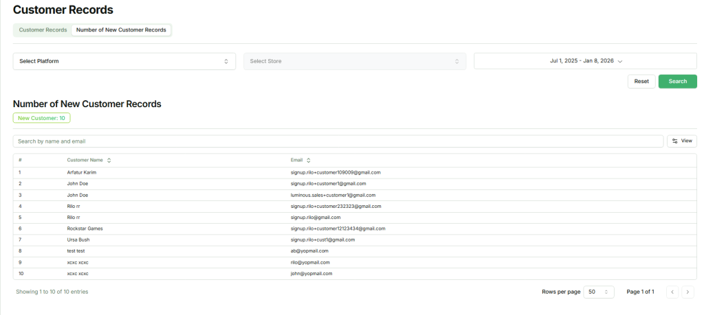Screen dimensions: 704x315
Task: Change rows per page dropdown value
Action: click(x=599, y=292)
